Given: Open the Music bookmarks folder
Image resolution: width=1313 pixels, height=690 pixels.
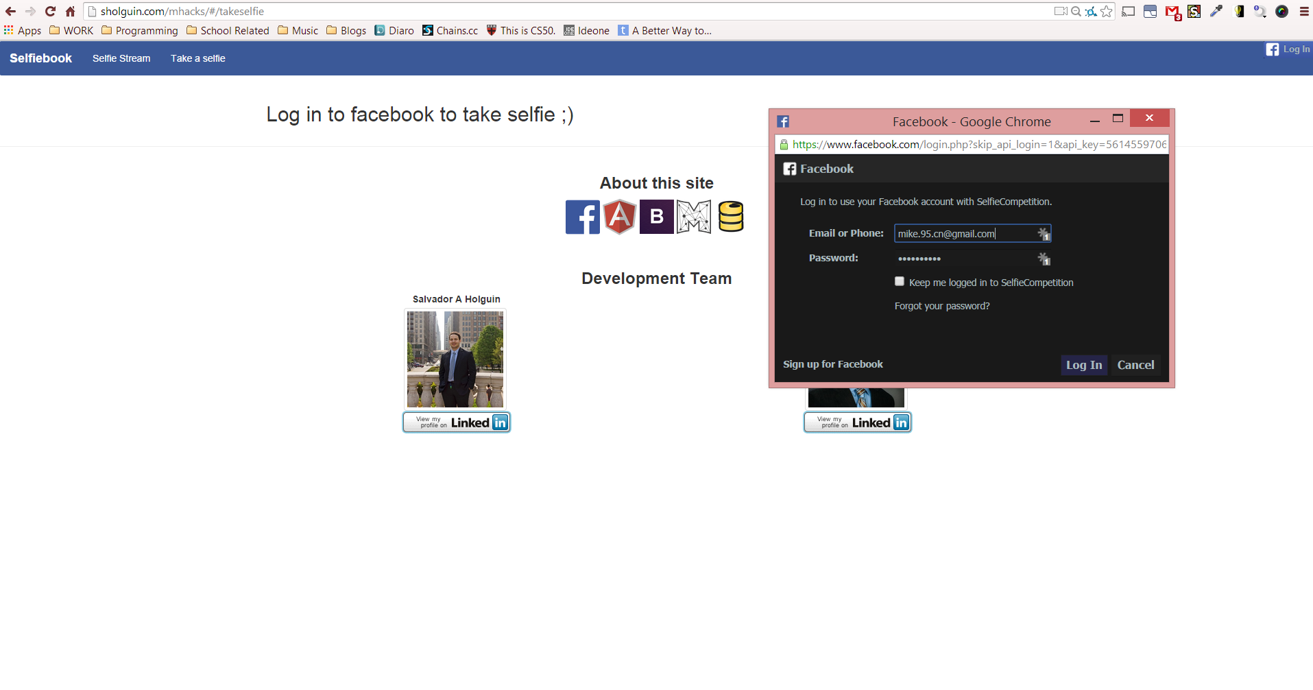Looking at the screenshot, I should click(x=298, y=30).
